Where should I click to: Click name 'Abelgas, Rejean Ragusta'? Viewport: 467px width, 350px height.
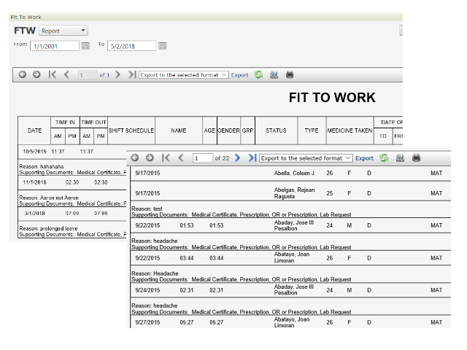click(x=294, y=192)
